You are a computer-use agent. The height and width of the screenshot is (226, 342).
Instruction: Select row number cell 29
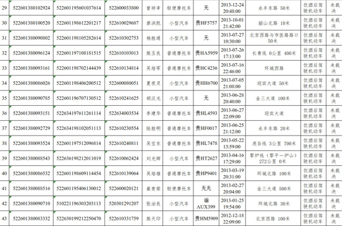tap(4, 8)
